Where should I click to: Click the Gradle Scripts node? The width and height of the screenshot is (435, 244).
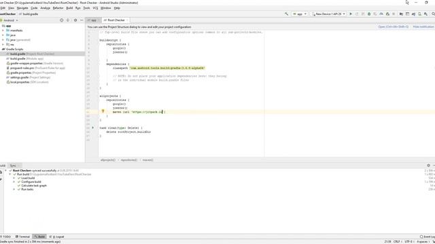[14, 49]
